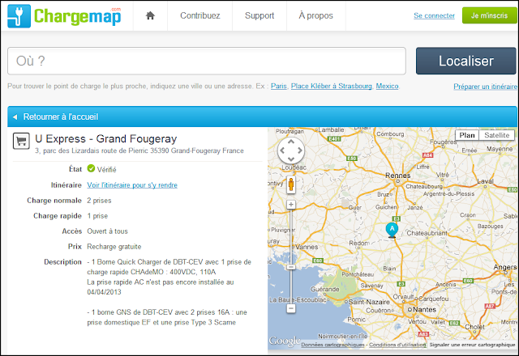Screen dimensions: 519x356
Task: Open Préparer un itinéraire link
Action: 485,87
